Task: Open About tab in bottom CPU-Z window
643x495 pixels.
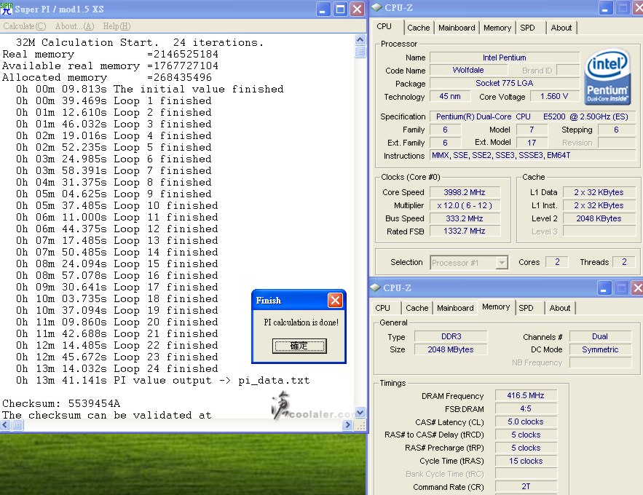Action: click(560, 308)
